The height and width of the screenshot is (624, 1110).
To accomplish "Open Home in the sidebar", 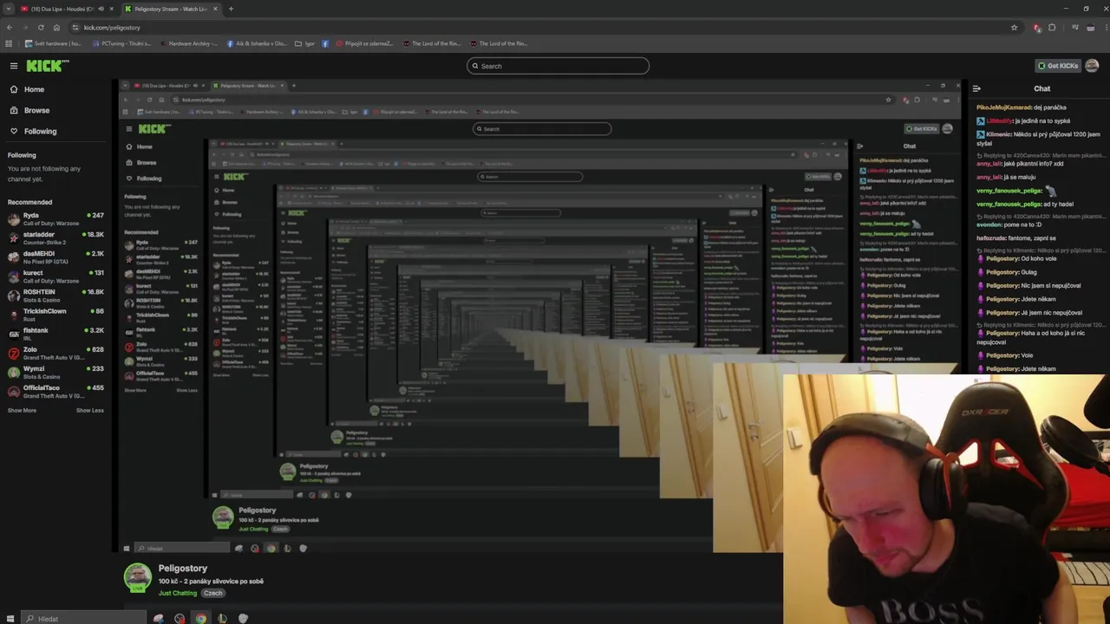I will 34,89.
